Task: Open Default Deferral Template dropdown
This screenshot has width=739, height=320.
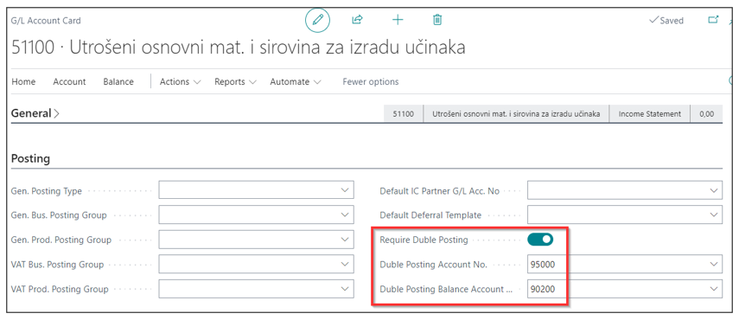Action: tap(714, 214)
